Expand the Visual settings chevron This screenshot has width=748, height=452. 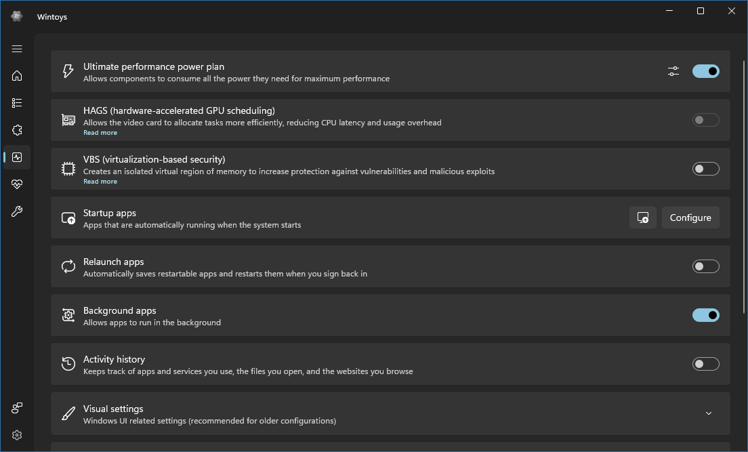(709, 413)
